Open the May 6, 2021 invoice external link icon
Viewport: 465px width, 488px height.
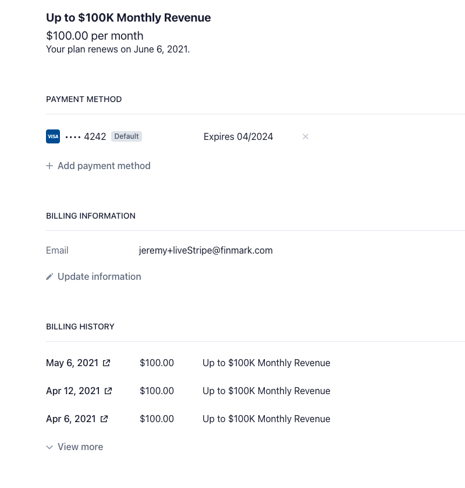coord(107,363)
